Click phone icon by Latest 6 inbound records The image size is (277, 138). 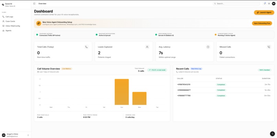click(x=177, y=72)
